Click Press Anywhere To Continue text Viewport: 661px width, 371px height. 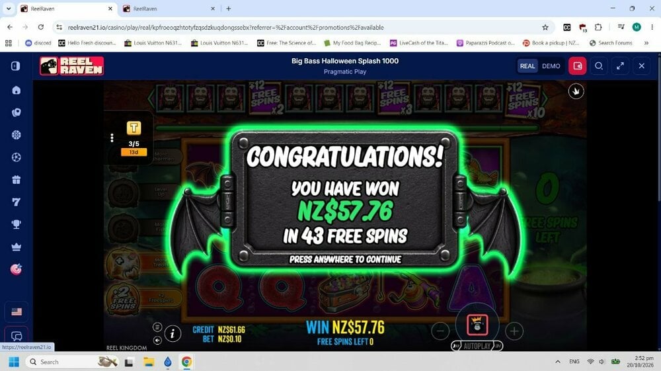click(345, 259)
